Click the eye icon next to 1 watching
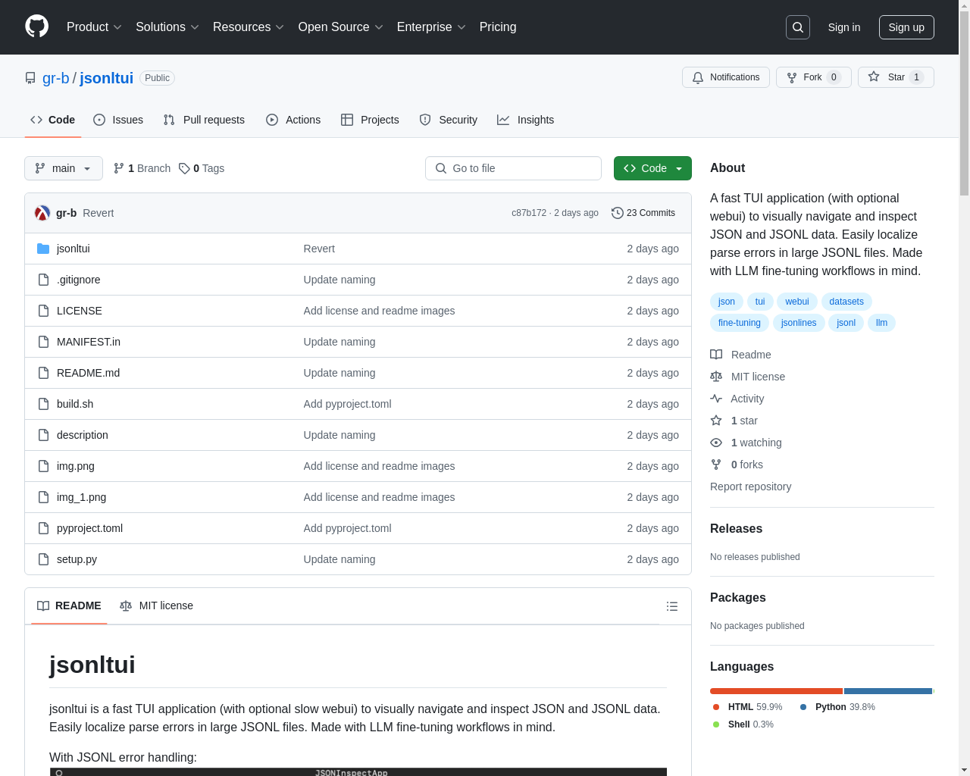Image resolution: width=970 pixels, height=776 pixels. [716, 443]
